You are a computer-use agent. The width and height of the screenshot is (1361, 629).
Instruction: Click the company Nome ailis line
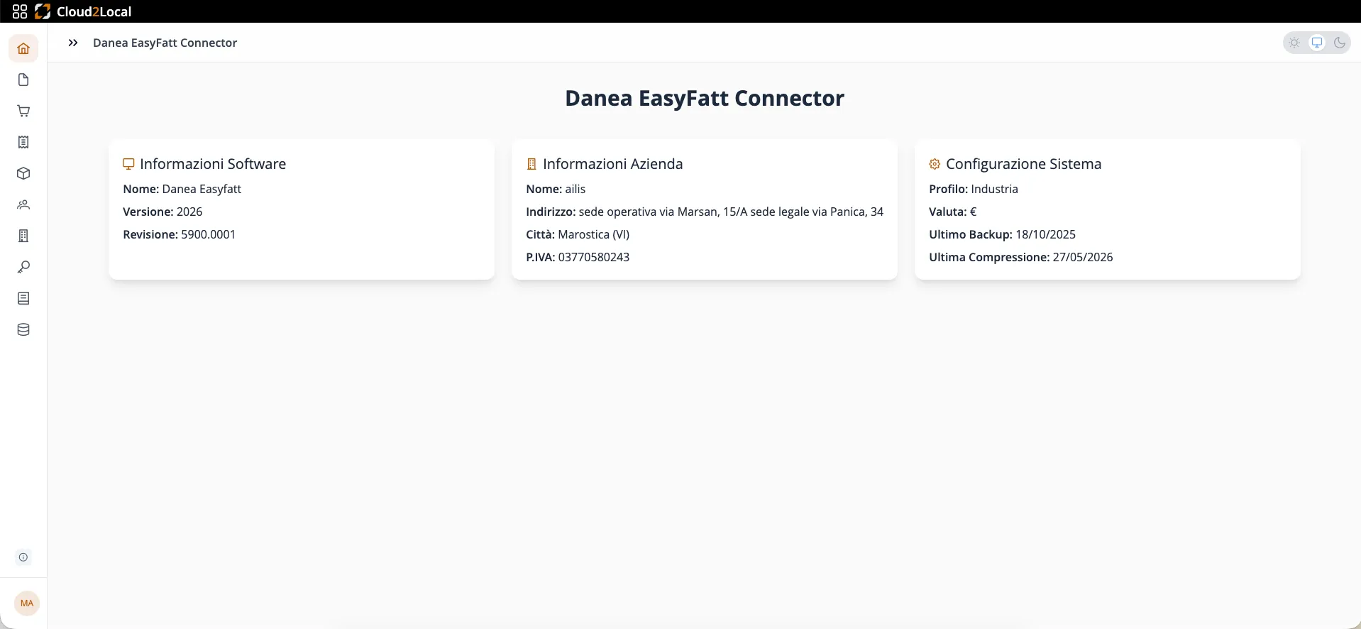[x=556, y=189]
